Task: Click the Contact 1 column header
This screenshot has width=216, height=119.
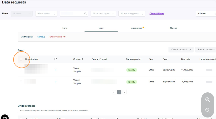Action: tap(78, 59)
